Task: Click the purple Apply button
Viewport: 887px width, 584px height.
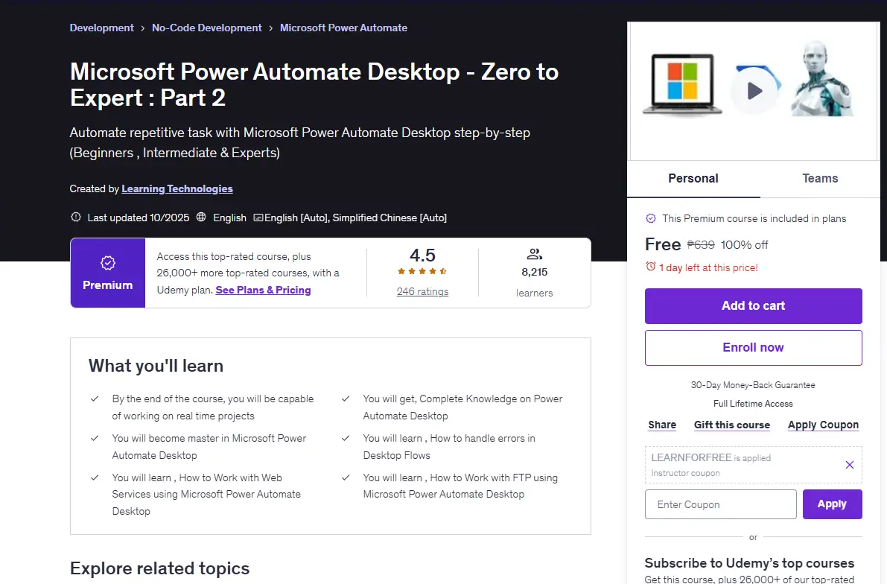Action: [x=832, y=504]
